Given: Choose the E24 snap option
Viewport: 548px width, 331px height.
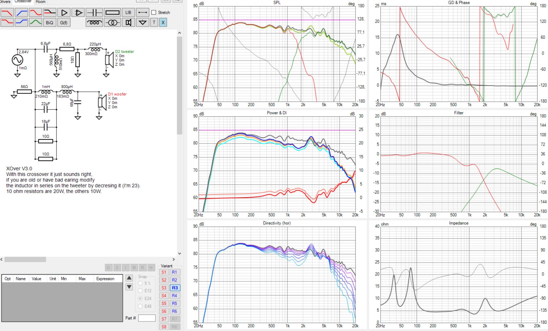Looking at the screenshot, I should click(x=140, y=298).
